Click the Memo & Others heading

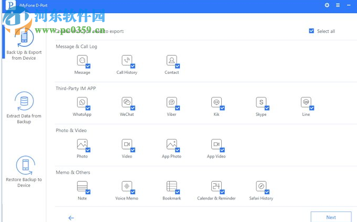(73, 172)
